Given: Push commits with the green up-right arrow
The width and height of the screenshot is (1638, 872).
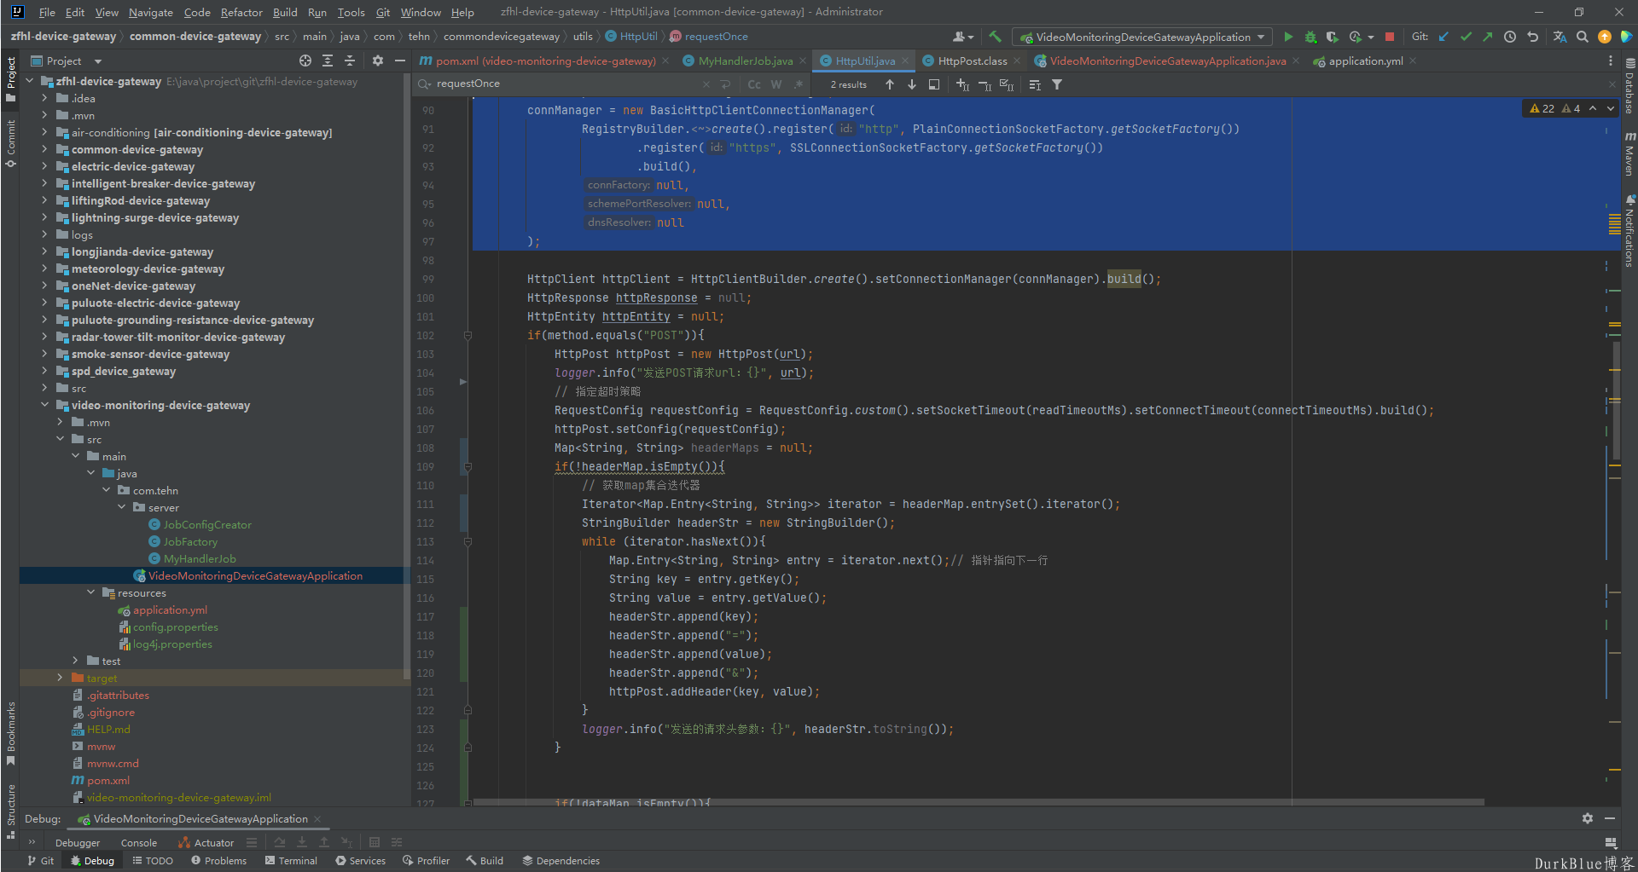Looking at the screenshot, I should 1487,37.
